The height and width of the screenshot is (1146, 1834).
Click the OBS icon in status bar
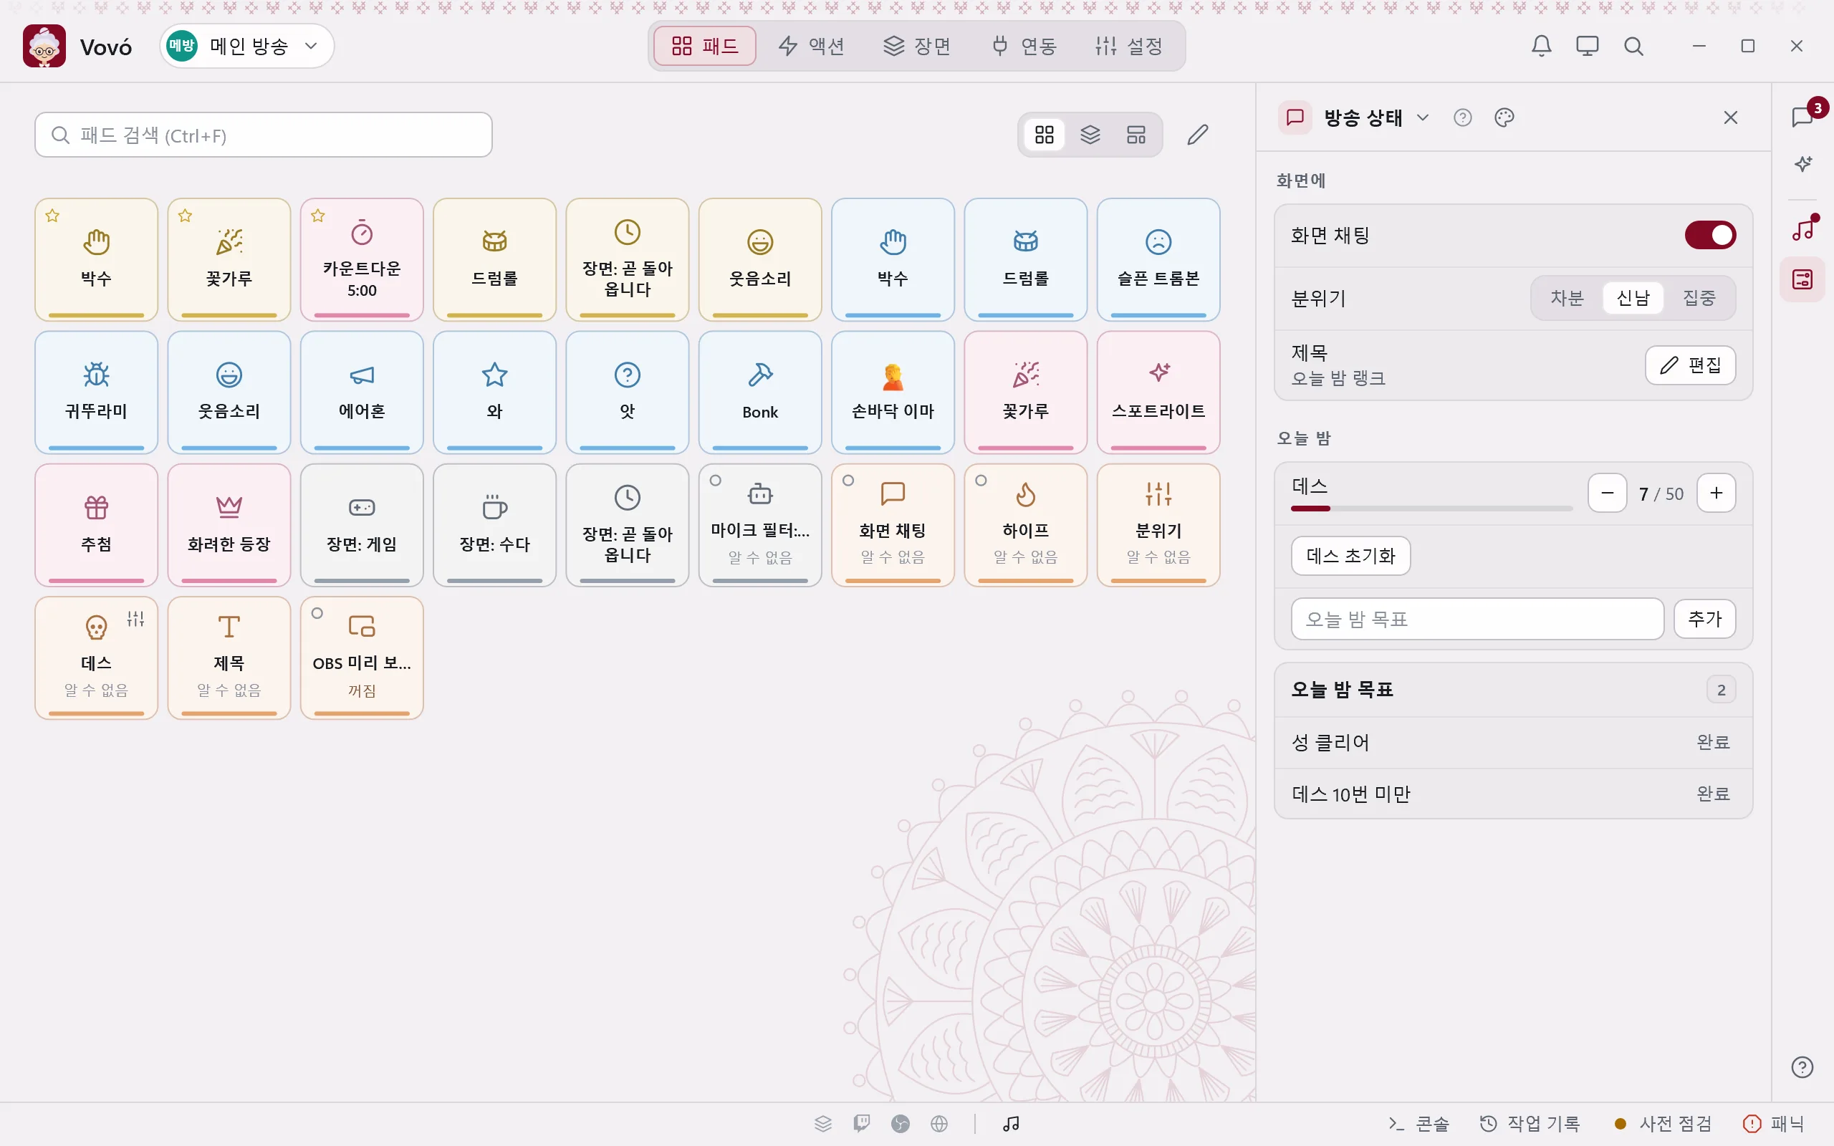coord(901,1123)
